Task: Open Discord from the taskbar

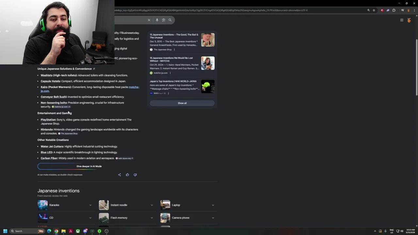Action: [85, 231]
